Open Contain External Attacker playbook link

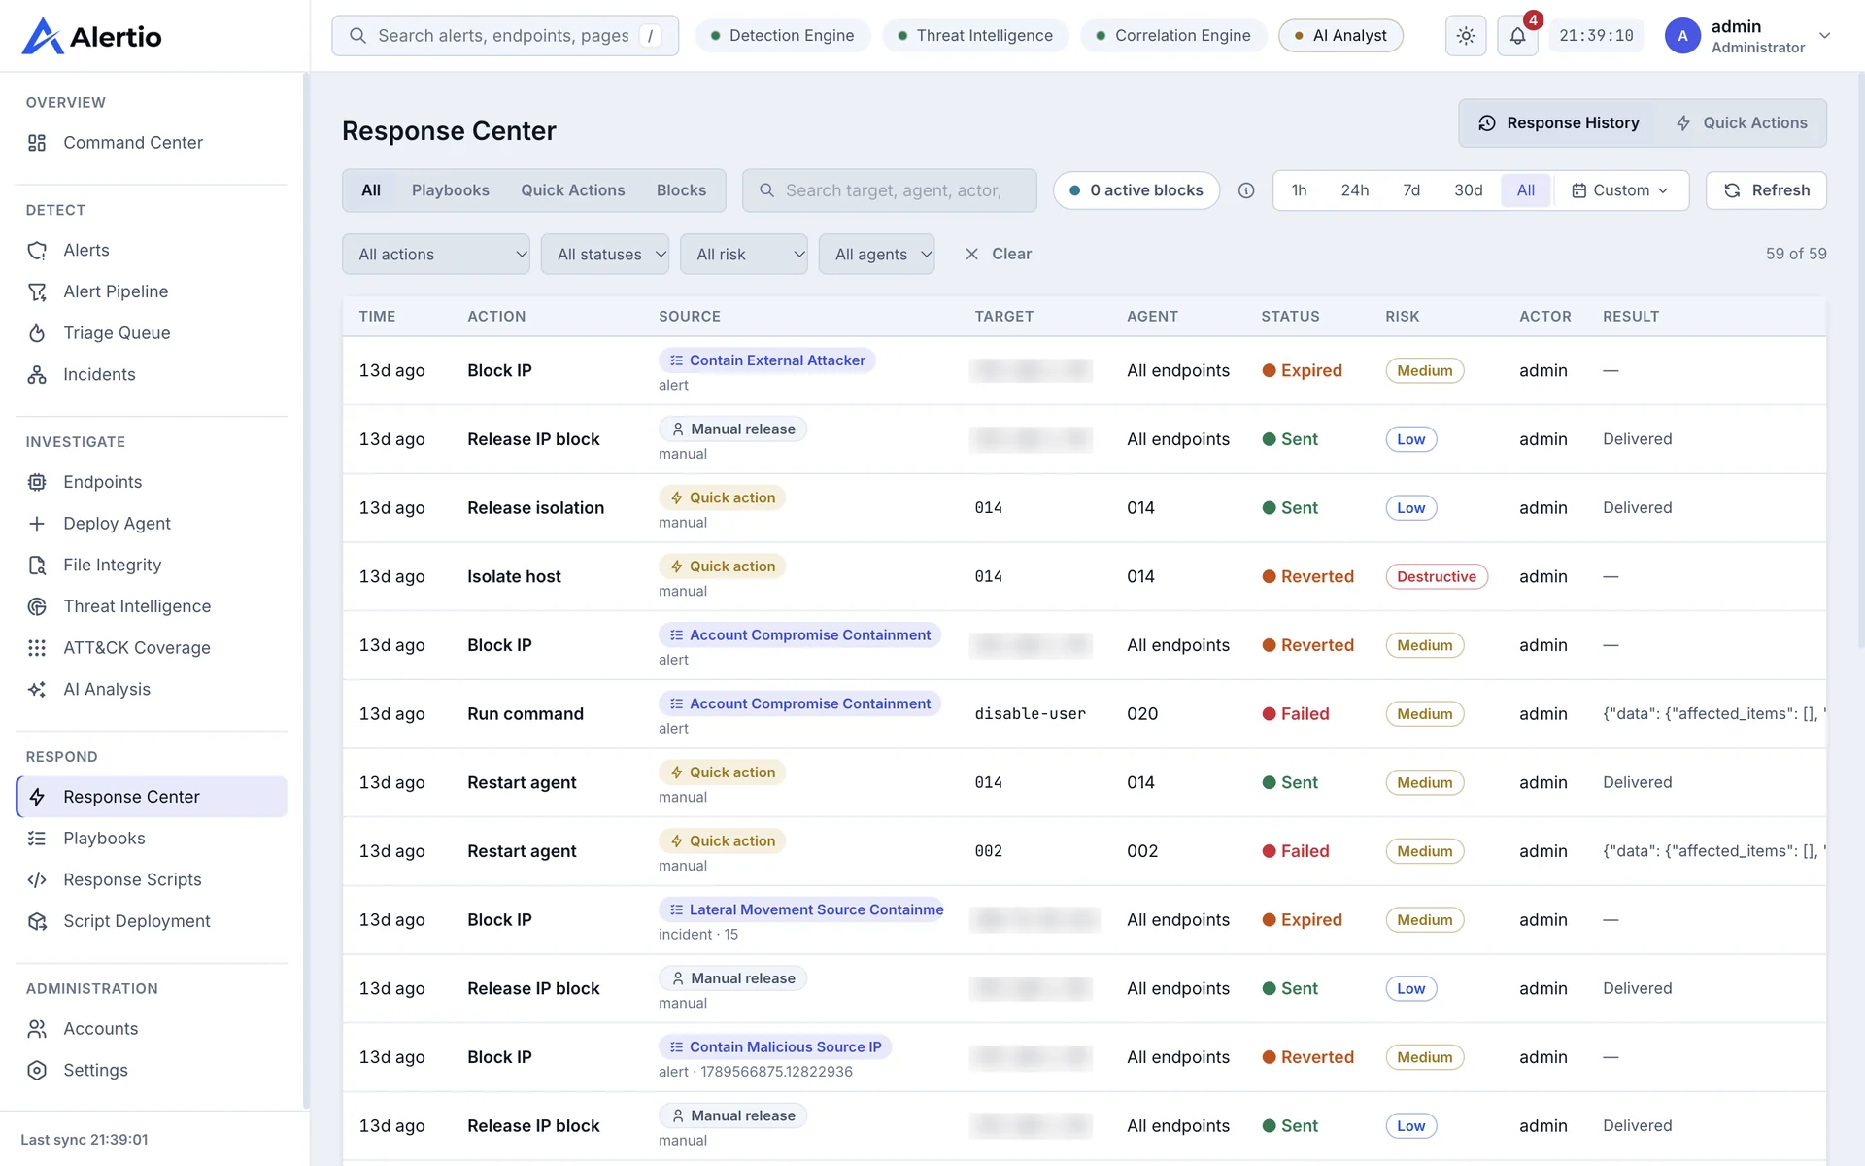767,360
